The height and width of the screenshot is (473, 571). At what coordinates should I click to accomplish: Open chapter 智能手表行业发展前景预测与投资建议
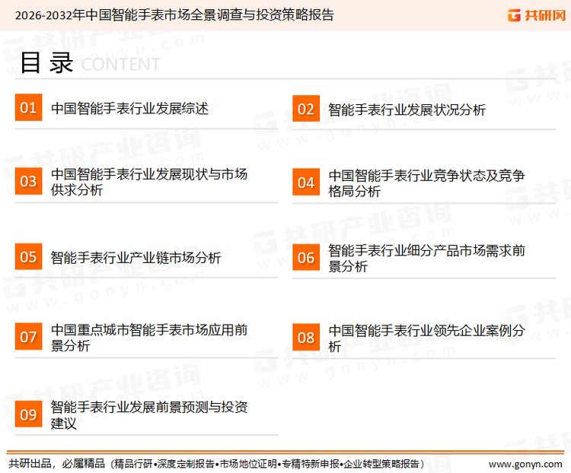[149, 414]
